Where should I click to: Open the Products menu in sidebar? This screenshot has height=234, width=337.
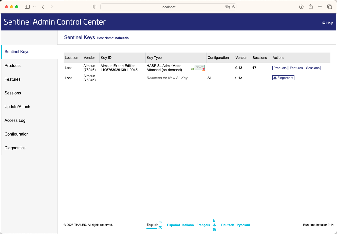pos(12,65)
